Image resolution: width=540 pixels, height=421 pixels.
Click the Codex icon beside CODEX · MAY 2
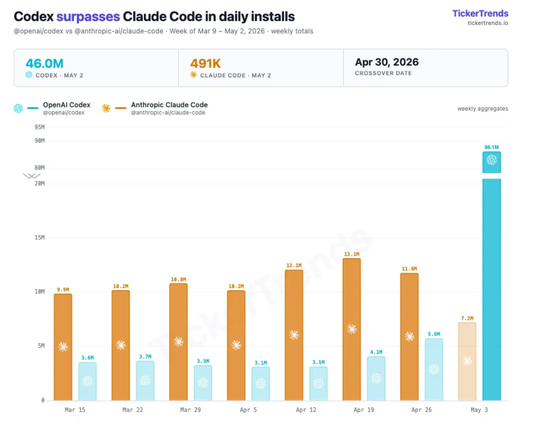click(29, 75)
